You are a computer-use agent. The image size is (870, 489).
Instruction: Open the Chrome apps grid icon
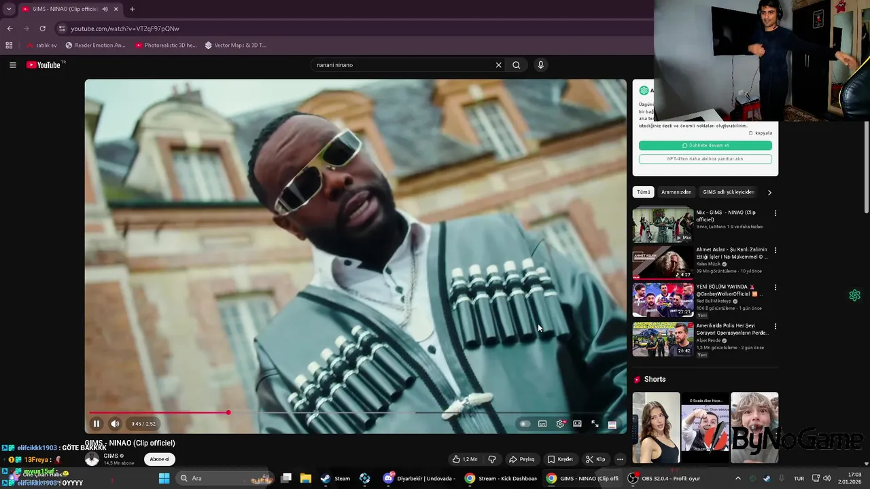tap(9, 46)
